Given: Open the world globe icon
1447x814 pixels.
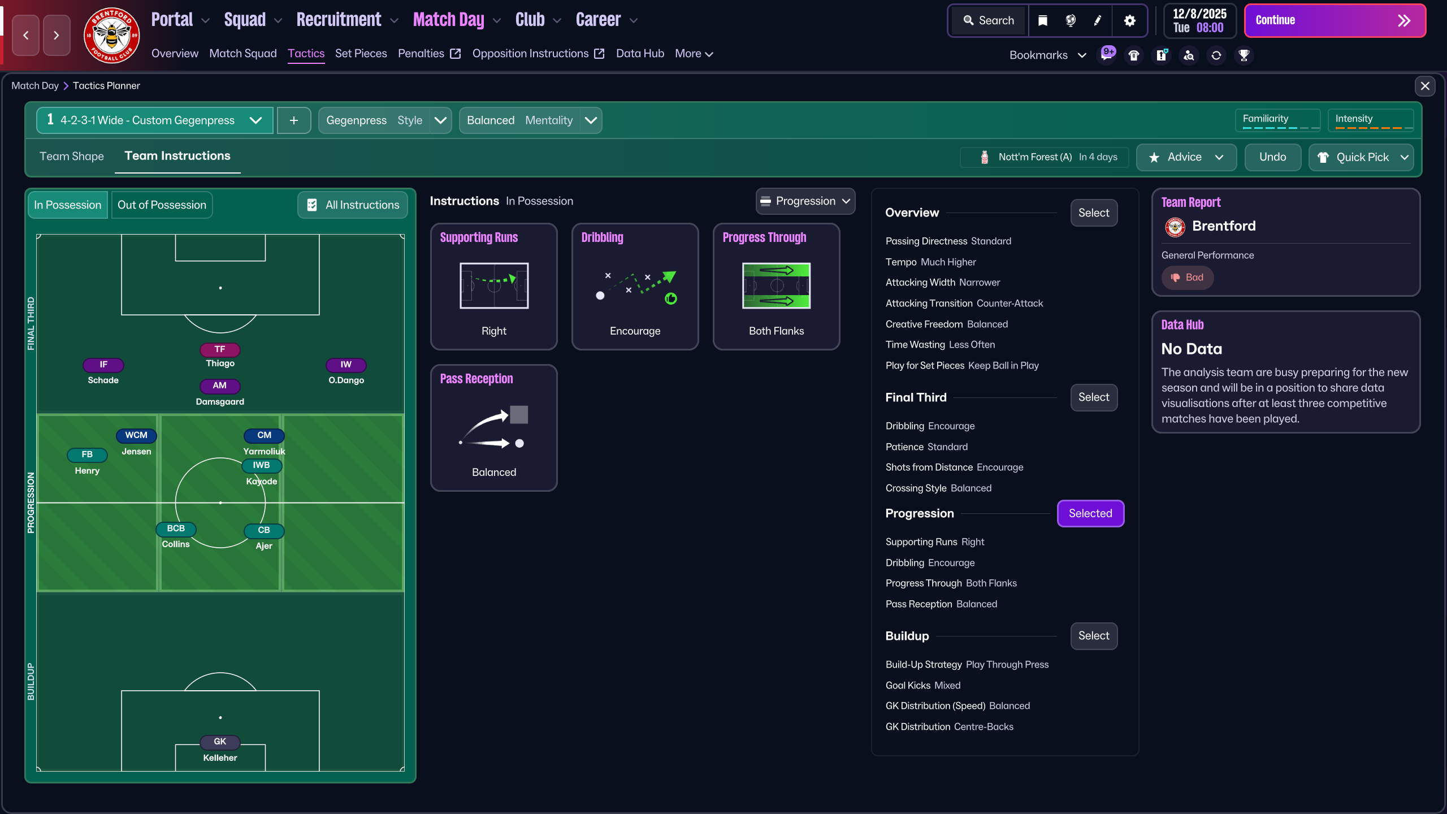Looking at the screenshot, I should coord(1071,21).
